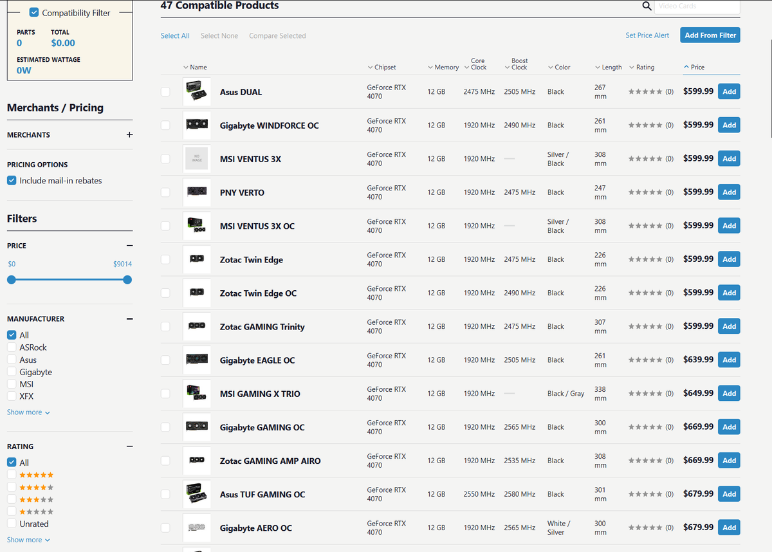772x552 pixels.
Task: Check the Unrated rating filter
Action: click(x=12, y=524)
